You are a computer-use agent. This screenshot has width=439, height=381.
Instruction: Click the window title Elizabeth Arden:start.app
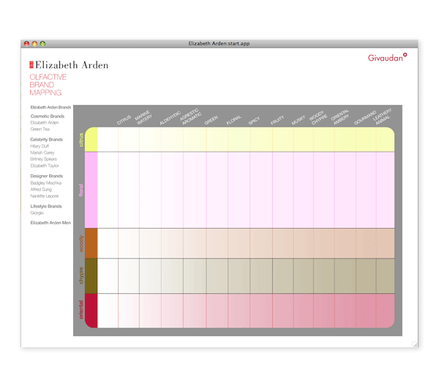tap(219, 43)
